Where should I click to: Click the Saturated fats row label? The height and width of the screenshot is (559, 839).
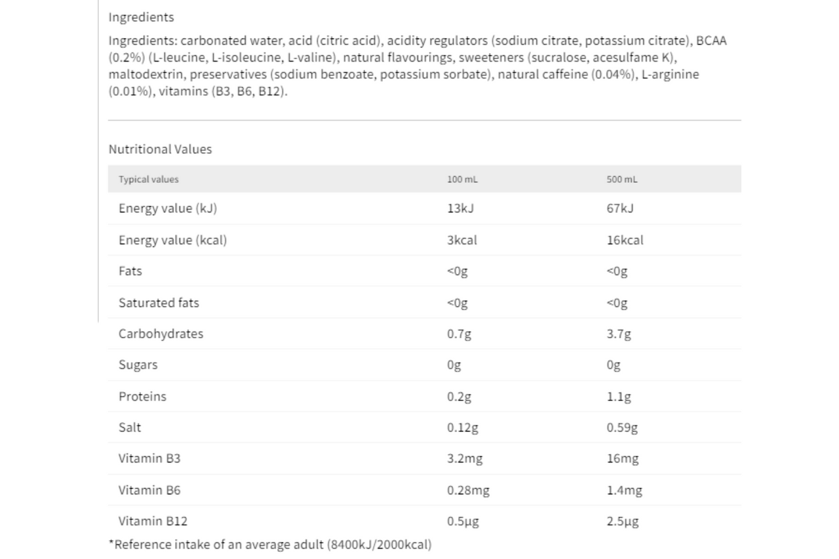point(159,303)
